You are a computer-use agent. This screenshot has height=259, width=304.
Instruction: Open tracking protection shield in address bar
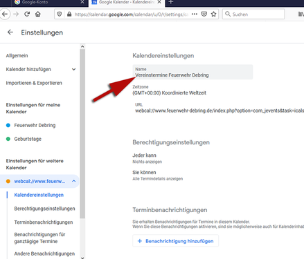click(60, 15)
